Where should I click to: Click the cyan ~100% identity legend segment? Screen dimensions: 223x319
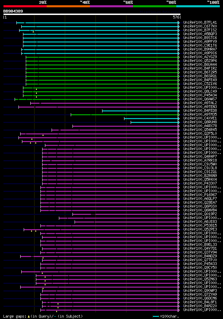pos(198,6)
